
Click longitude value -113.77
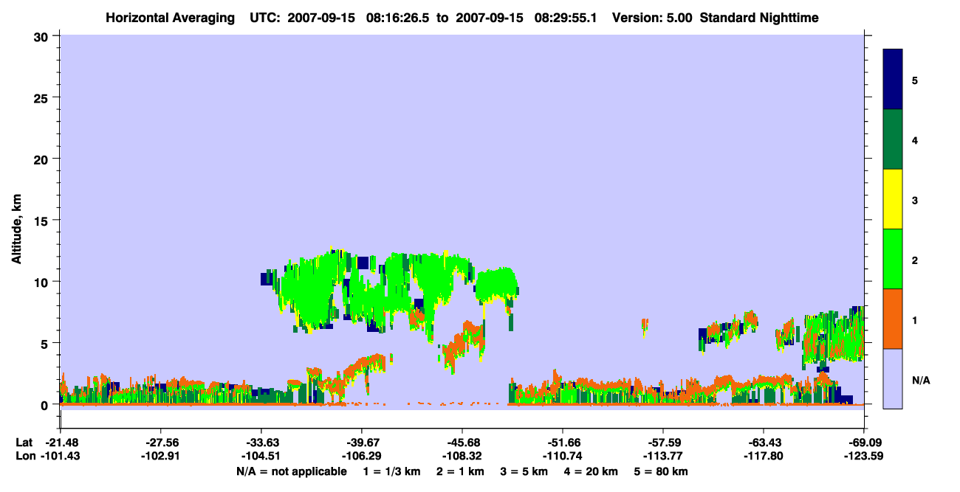point(662,456)
